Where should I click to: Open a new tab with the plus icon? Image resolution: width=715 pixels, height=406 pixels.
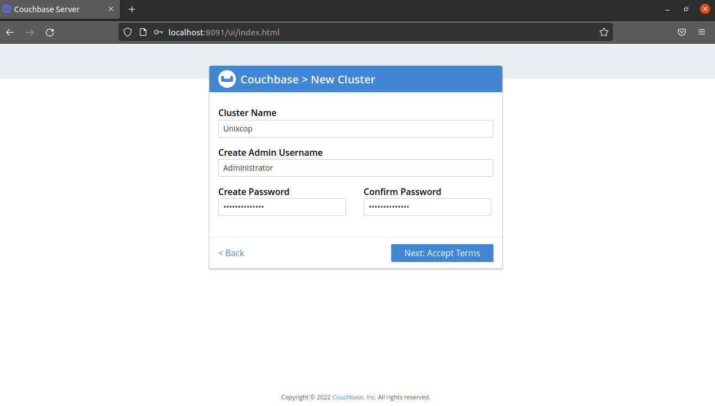[x=132, y=9]
